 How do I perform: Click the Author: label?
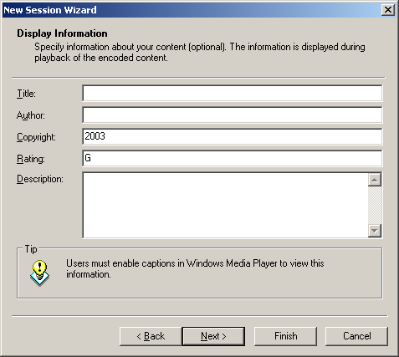coord(31,115)
